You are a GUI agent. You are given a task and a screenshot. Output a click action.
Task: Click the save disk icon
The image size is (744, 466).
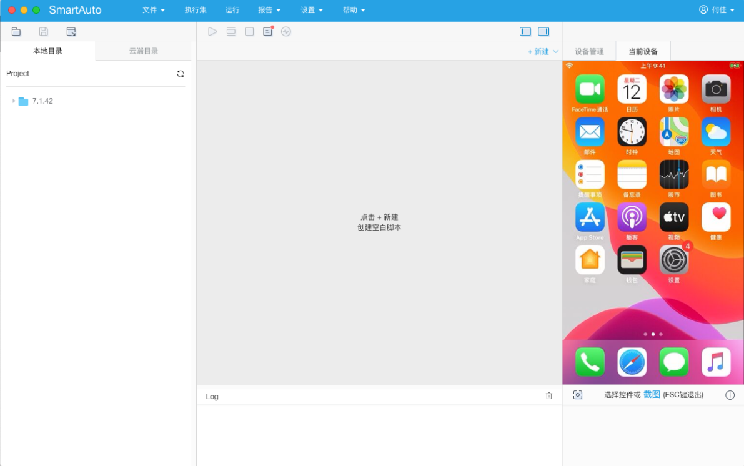tap(44, 32)
